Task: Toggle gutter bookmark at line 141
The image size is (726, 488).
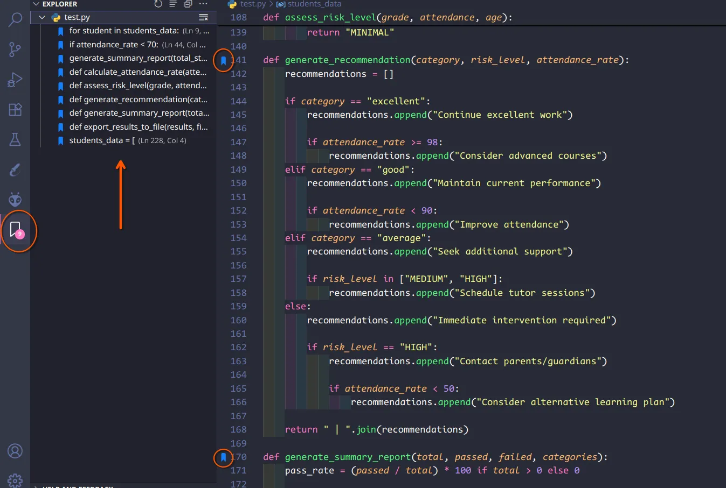Action: tap(223, 60)
